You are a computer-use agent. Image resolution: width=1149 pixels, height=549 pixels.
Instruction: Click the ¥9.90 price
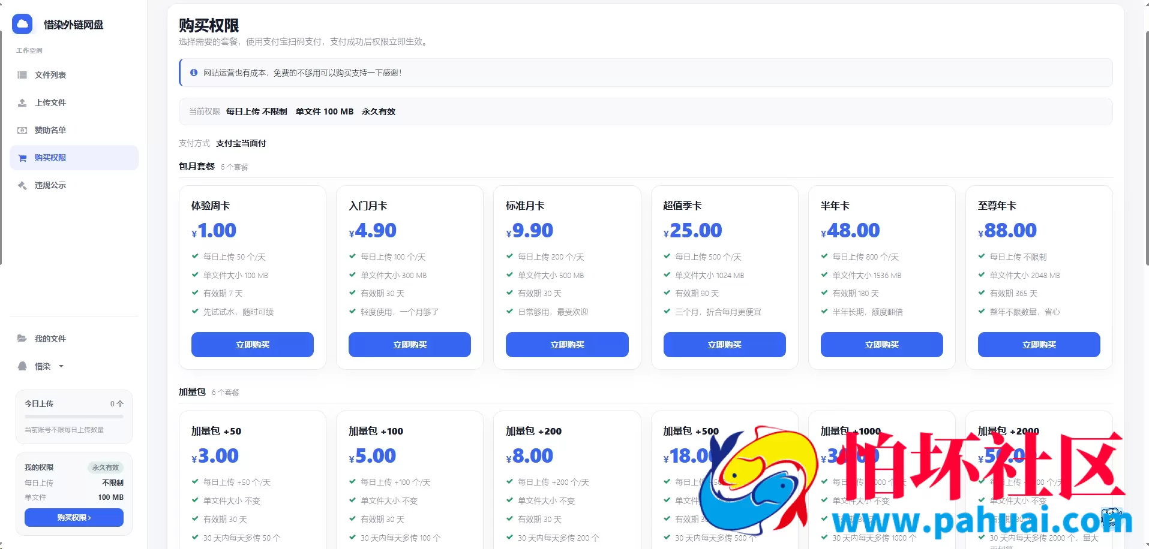point(530,231)
